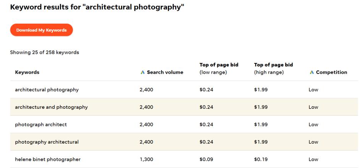Click the 1,300 search volume value
The height and width of the screenshot is (168, 359).
[146, 159]
